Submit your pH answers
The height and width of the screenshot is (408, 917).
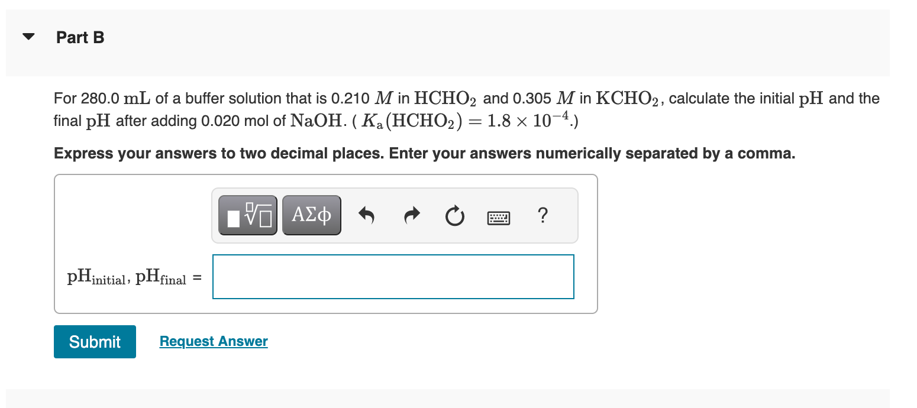tap(95, 341)
